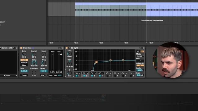The image size is (198, 111).
Task: Open the Serum 'none' dropdown
Action: pyautogui.click(x=11, y=76)
